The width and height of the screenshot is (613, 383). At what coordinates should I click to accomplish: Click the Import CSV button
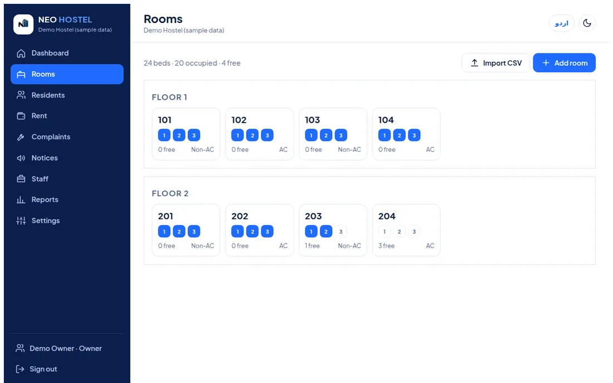point(496,63)
